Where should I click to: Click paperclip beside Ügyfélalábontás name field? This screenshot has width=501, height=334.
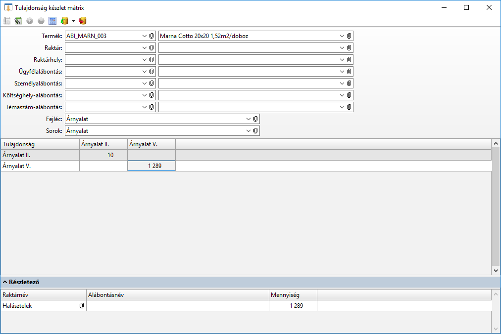(349, 72)
